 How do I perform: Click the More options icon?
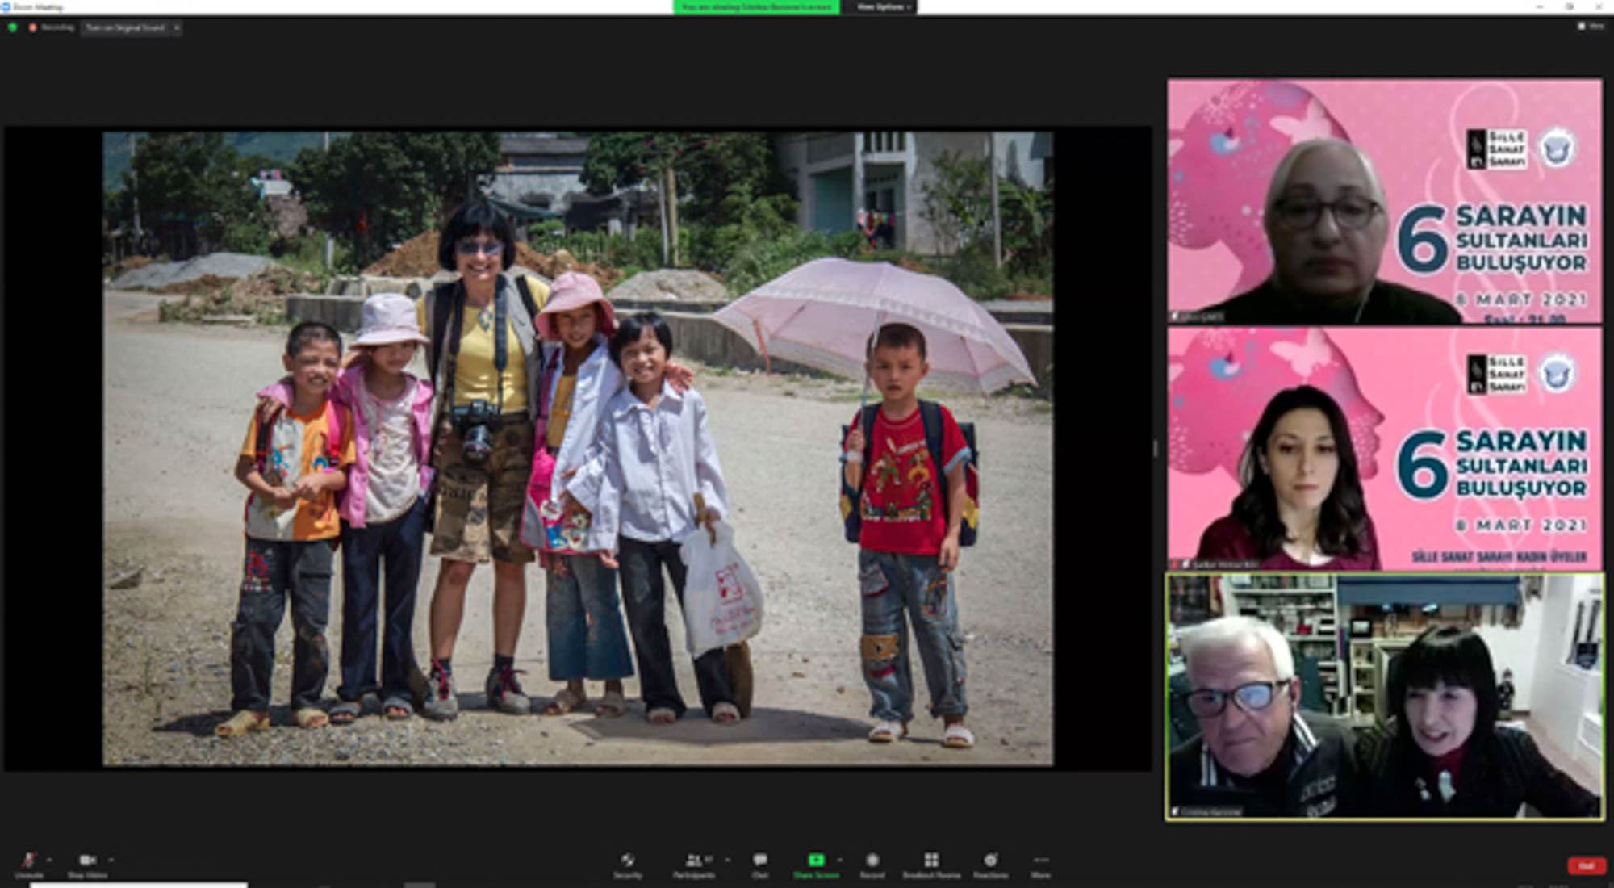[1040, 862]
